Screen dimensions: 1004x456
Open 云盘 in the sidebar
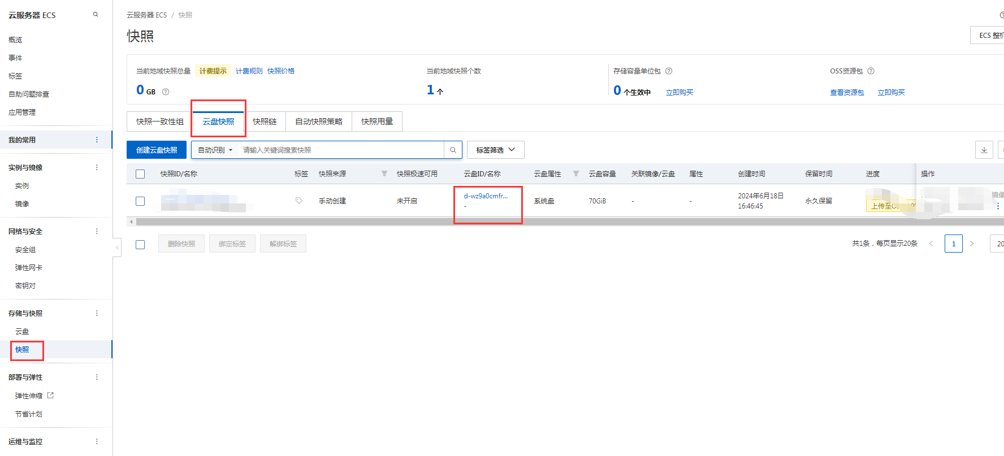point(22,331)
